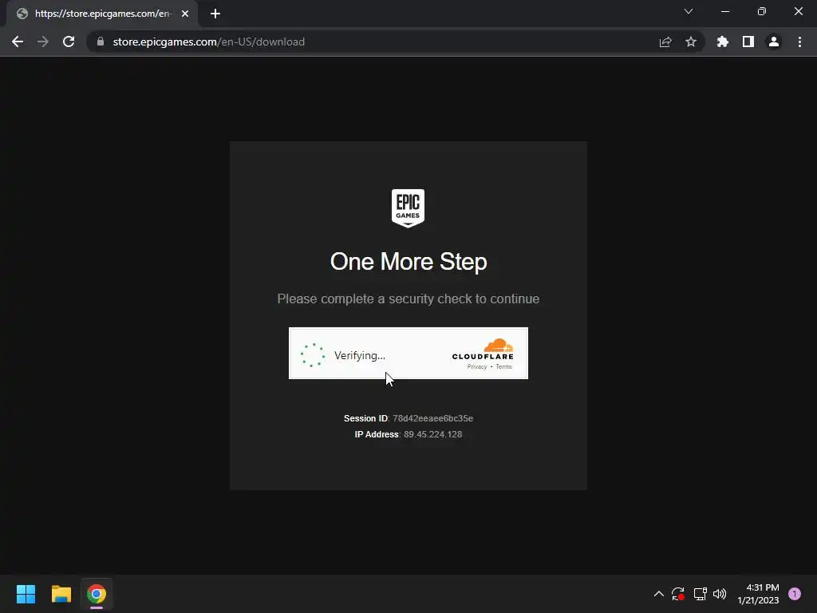
Task: Reload the Epic Games page
Action: (x=69, y=42)
